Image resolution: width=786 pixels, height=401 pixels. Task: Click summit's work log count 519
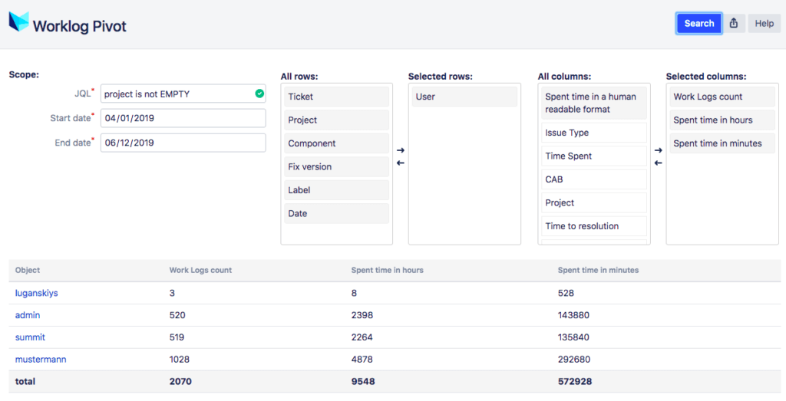(x=177, y=337)
